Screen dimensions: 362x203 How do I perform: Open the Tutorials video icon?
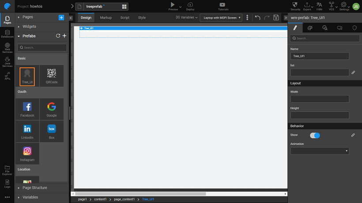(x=223, y=4)
